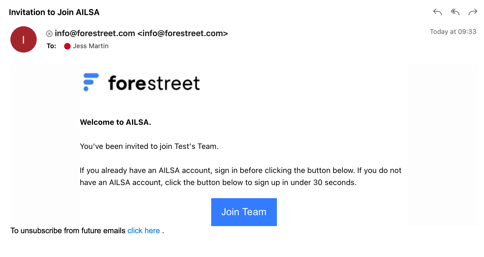Viewport: 484px width, 257px height.
Task: Click the 'Today at 09:33' timestamp
Action: (453, 32)
